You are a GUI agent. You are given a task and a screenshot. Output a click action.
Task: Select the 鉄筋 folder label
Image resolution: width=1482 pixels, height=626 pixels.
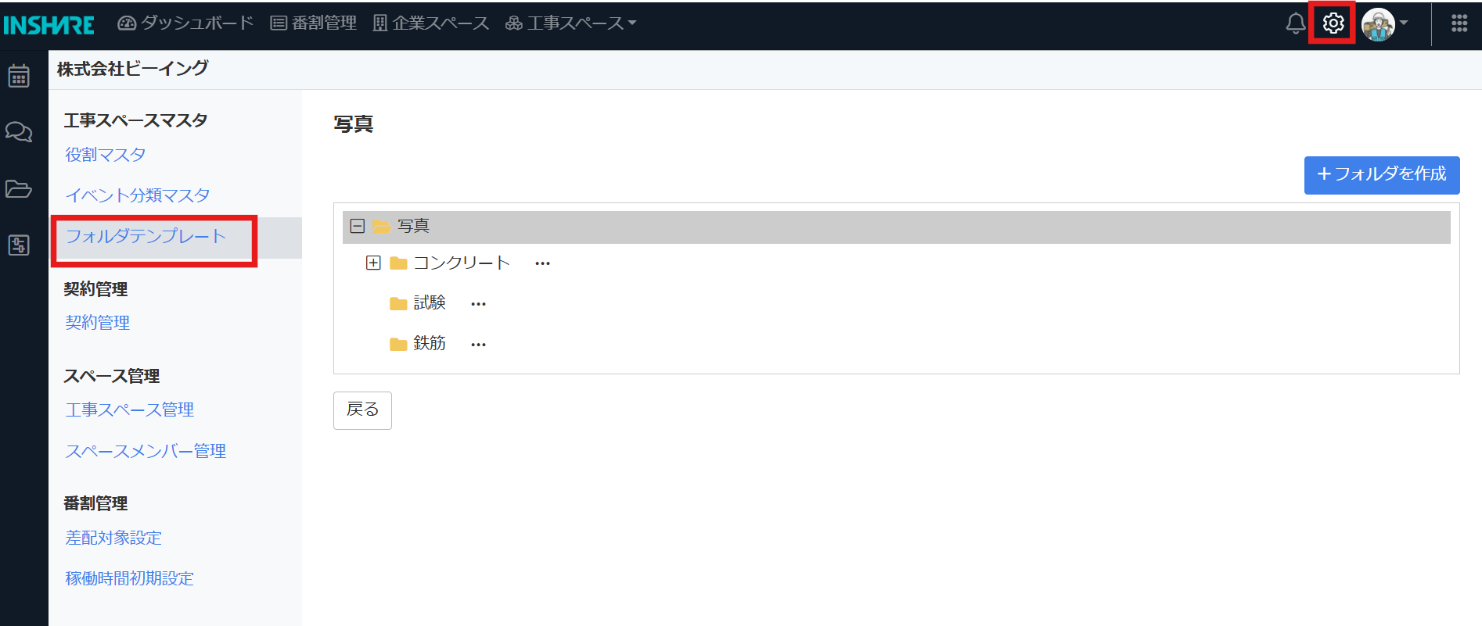430,344
